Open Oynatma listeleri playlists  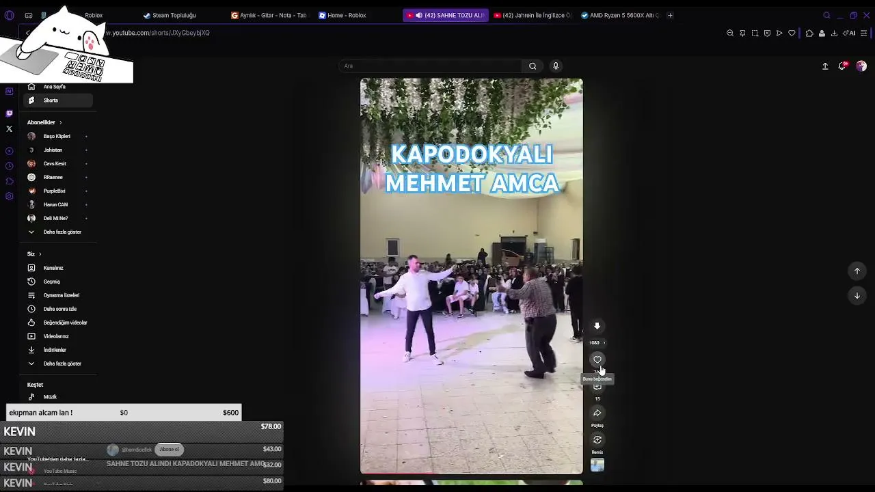coord(58,295)
